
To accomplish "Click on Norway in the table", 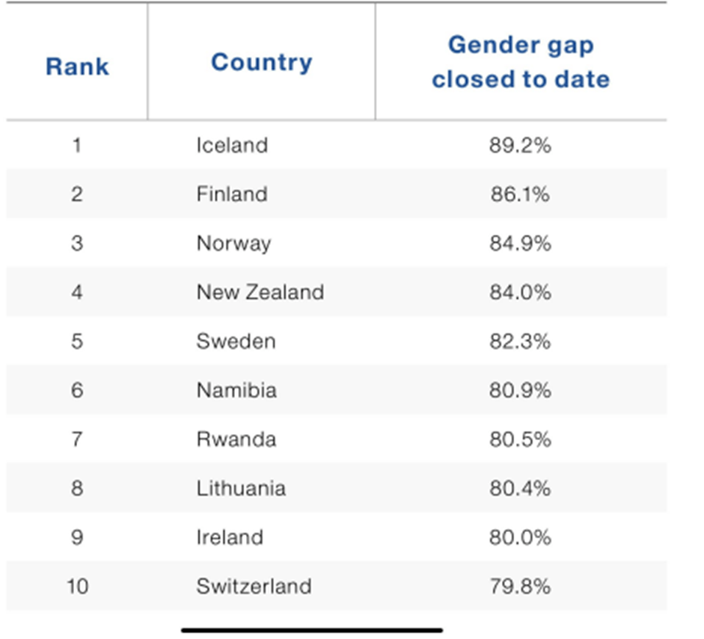I will pyautogui.click(x=233, y=244).
